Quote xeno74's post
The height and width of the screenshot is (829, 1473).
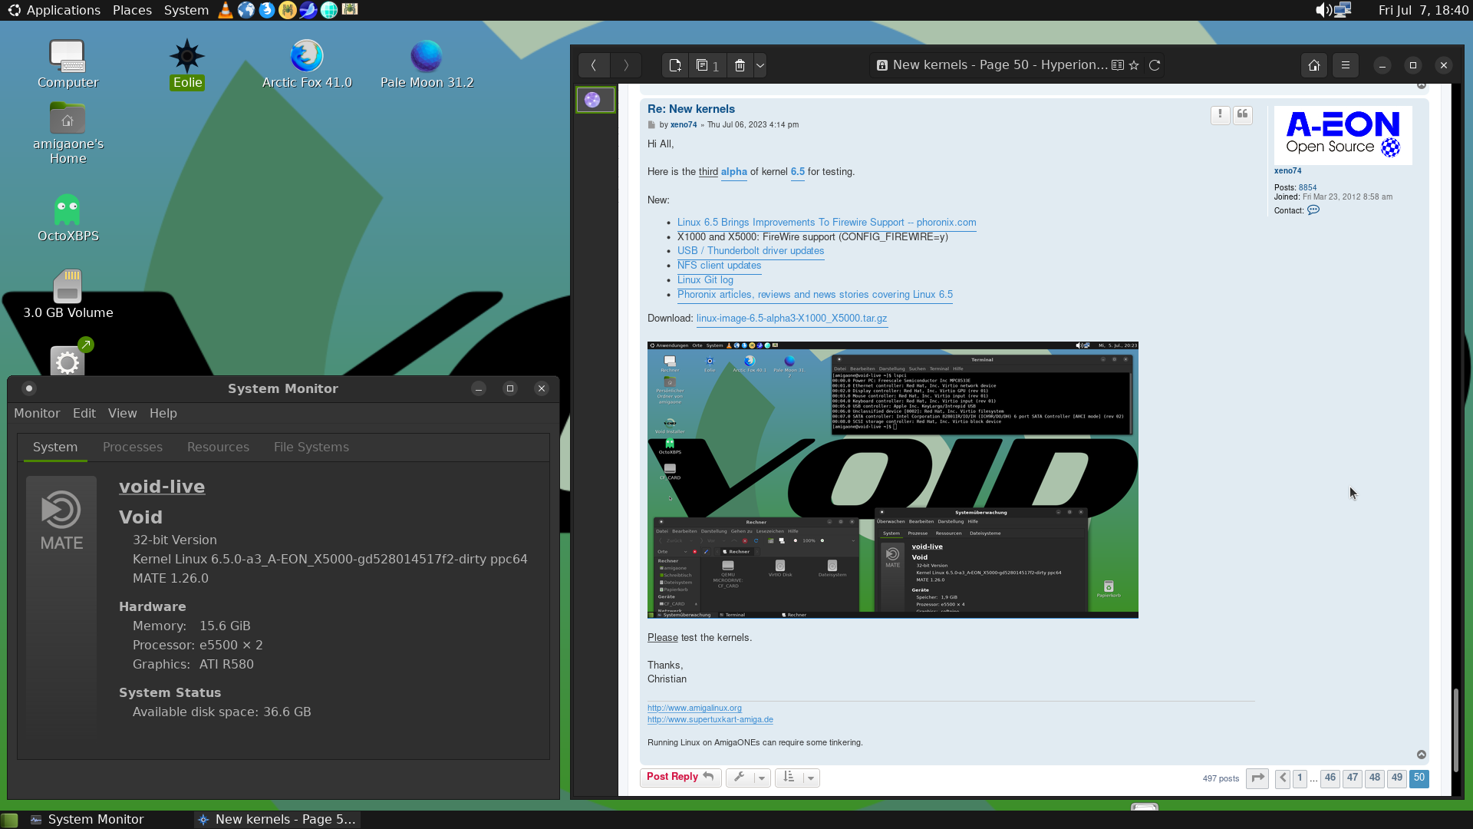pyautogui.click(x=1243, y=114)
